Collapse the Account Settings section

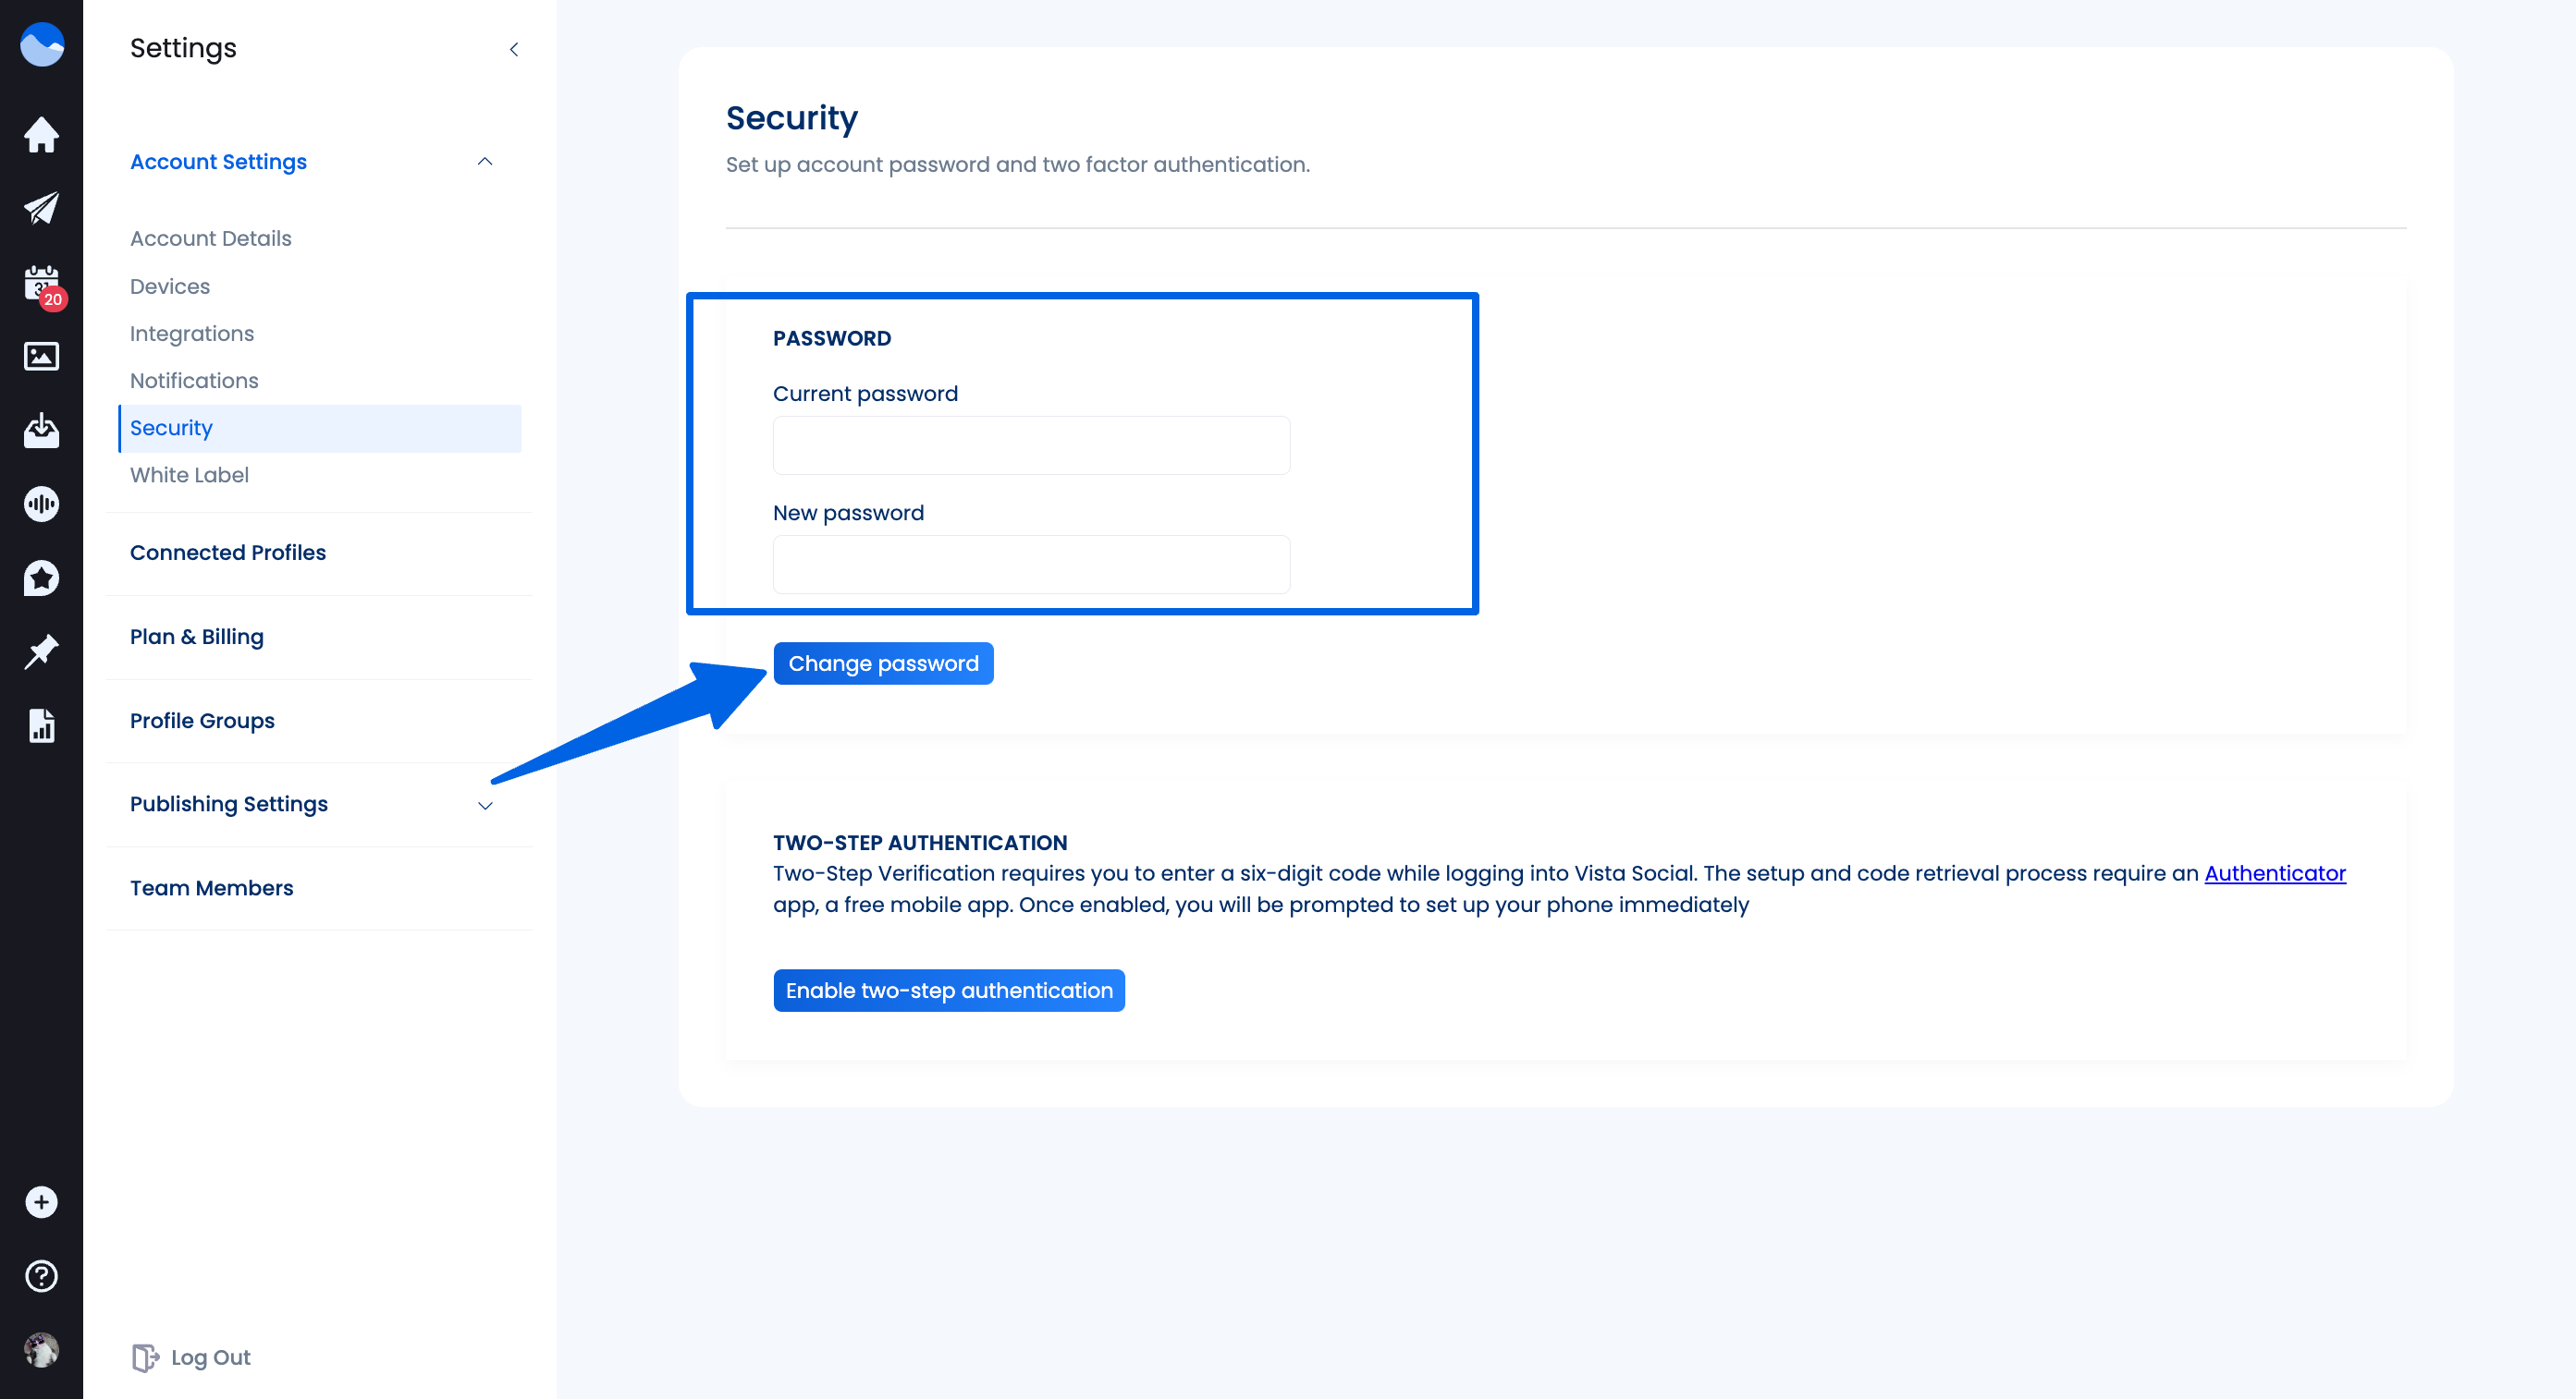coord(485,162)
